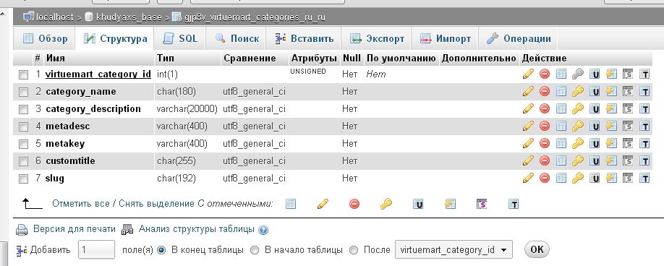664x266 pixels.
Task: Navigate to localhost in breadcrumb
Action: [56, 17]
